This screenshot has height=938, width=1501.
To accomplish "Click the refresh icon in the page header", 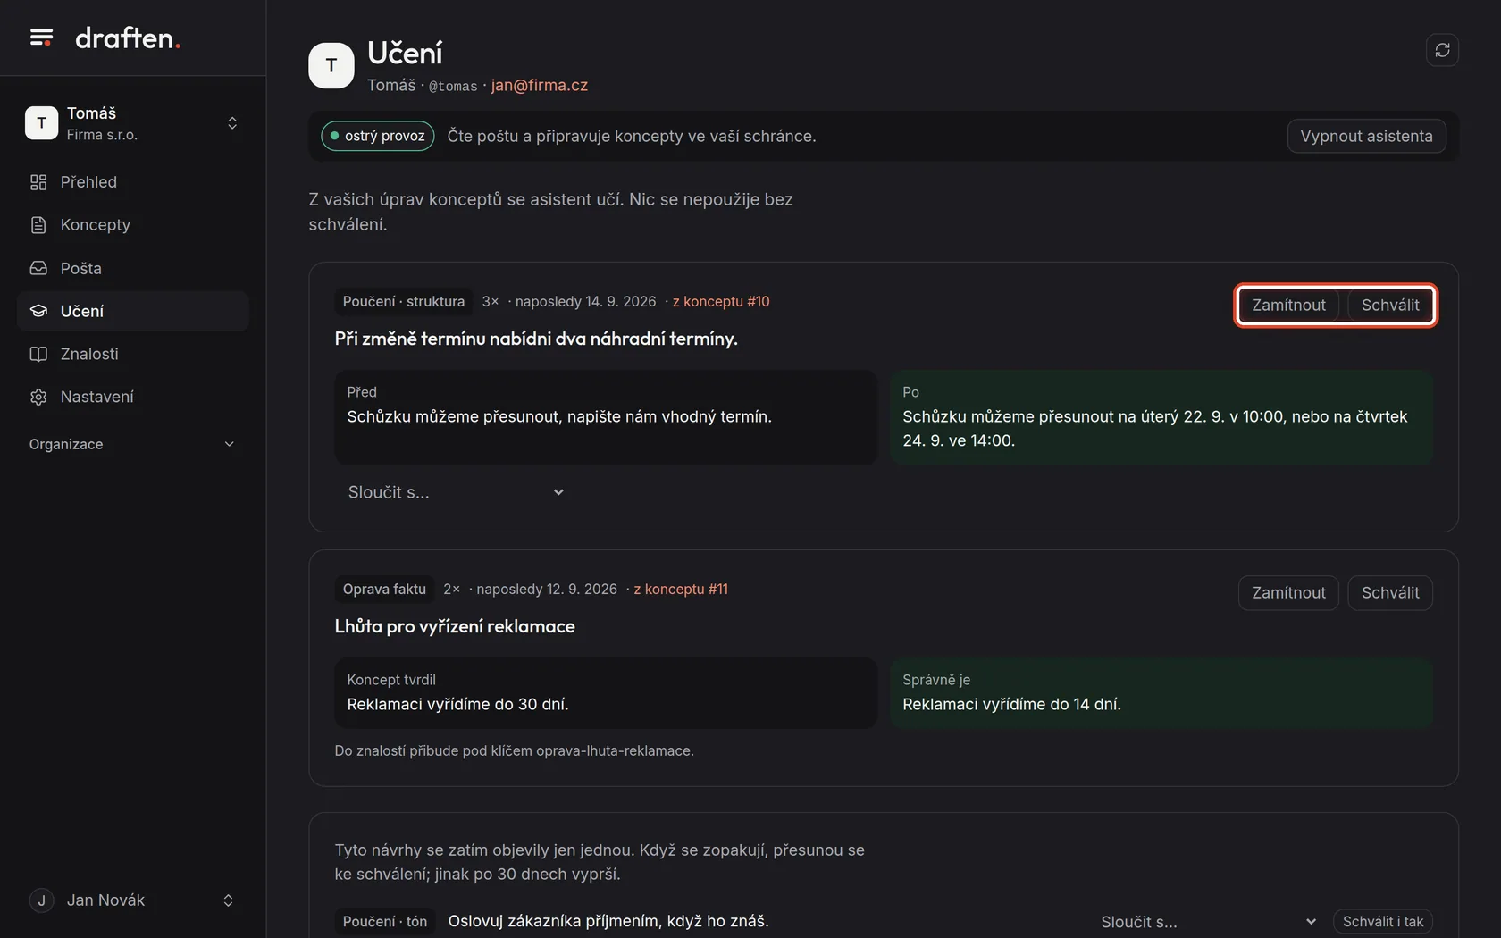I will [x=1442, y=50].
